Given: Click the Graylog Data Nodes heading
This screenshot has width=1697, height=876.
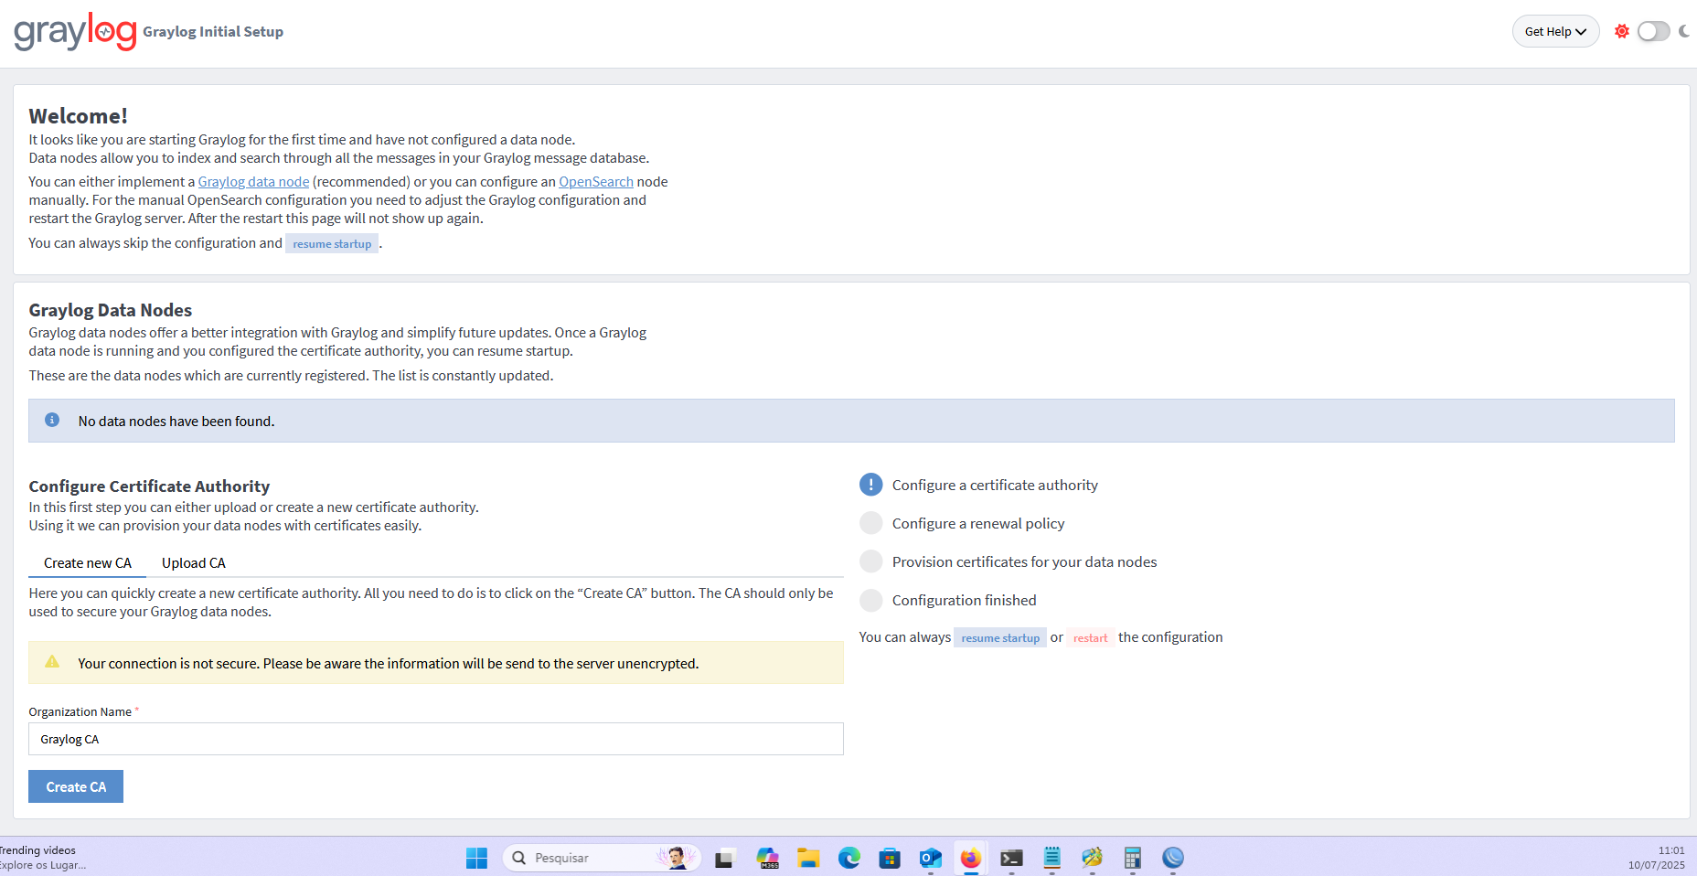Looking at the screenshot, I should coord(110,310).
